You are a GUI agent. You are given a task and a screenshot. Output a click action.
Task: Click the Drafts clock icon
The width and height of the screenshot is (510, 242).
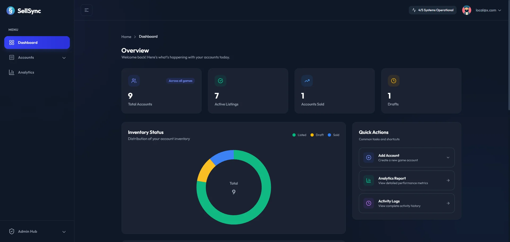(393, 80)
